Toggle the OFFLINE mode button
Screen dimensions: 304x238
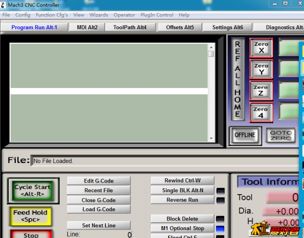pyautogui.click(x=245, y=135)
